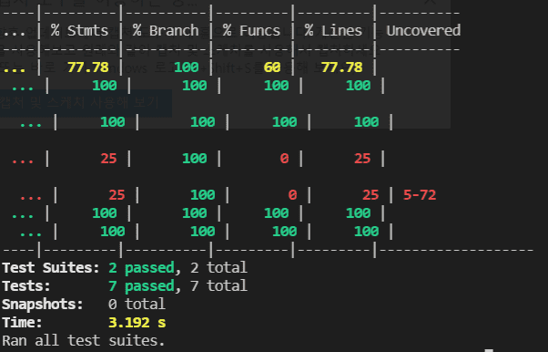
Task: Click the '% Lines' column header
Action: (x=333, y=31)
